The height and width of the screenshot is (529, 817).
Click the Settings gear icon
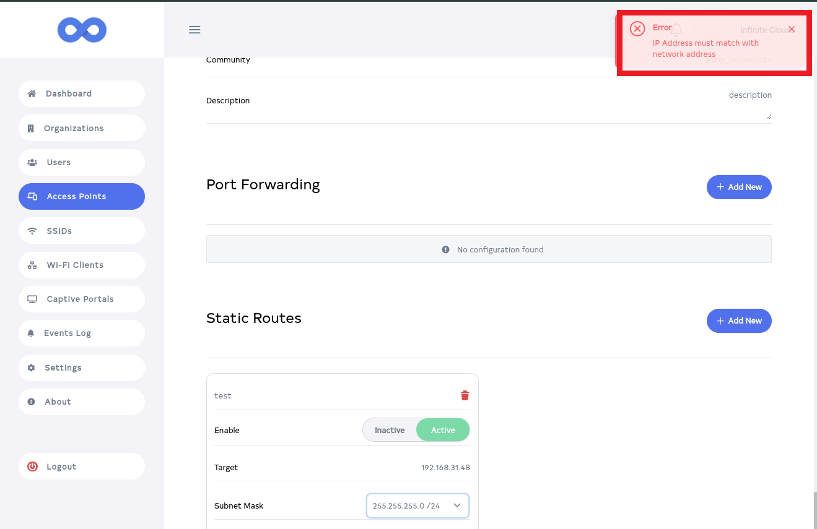(x=32, y=368)
